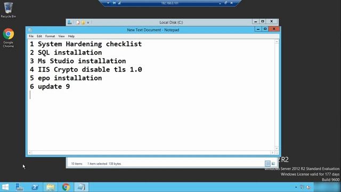Open the Format menu in Notepad
The width and height of the screenshot is (341, 192).
pyautogui.click(x=50, y=36)
